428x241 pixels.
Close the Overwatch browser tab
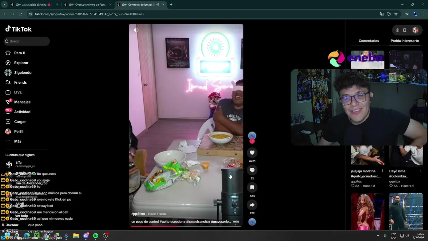coord(110,5)
